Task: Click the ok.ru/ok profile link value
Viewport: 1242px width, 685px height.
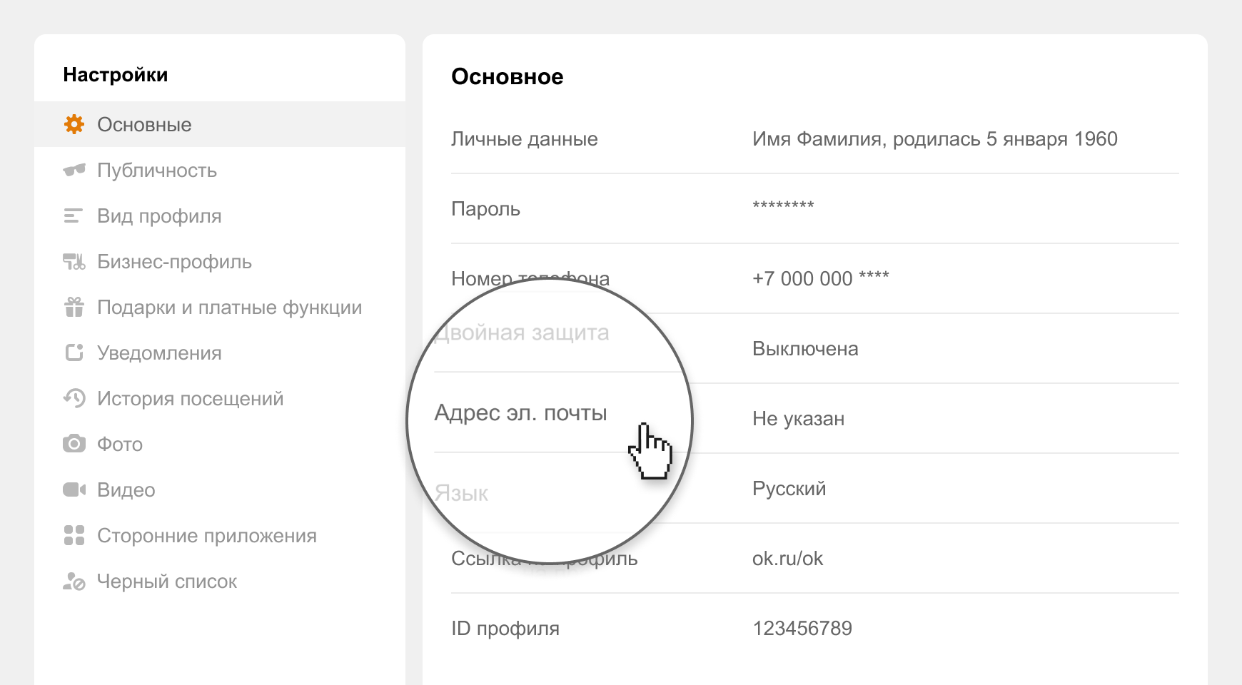Action: click(x=787, y=559)
